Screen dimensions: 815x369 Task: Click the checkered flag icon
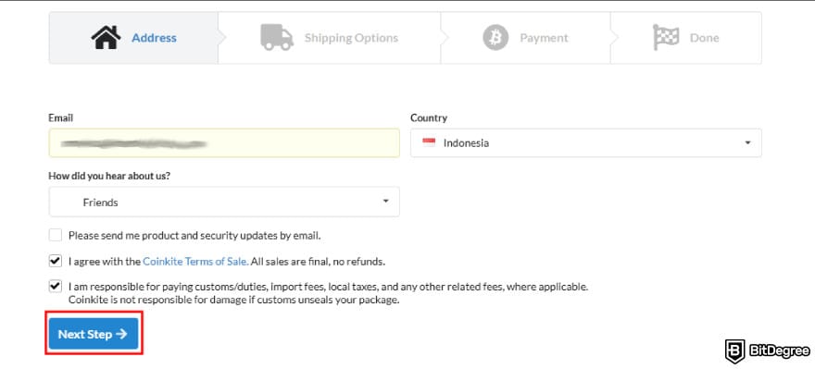[666, 37]
